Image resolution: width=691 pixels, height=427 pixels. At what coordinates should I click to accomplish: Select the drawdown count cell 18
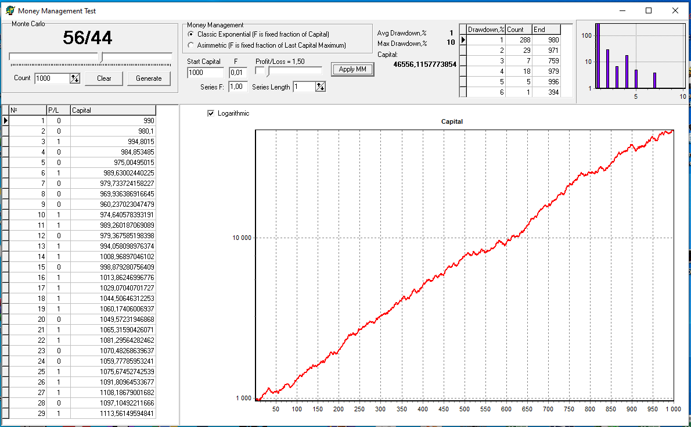[x=519, y=71]
